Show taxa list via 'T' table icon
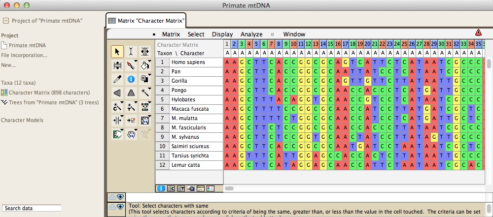 point(181,188)
